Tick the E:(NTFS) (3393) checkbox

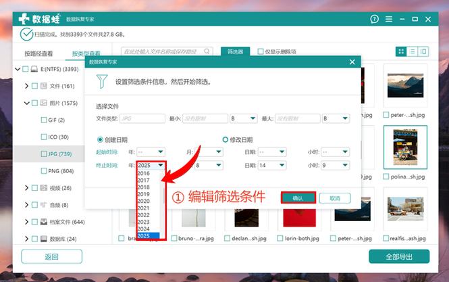(x=26, y=69)
